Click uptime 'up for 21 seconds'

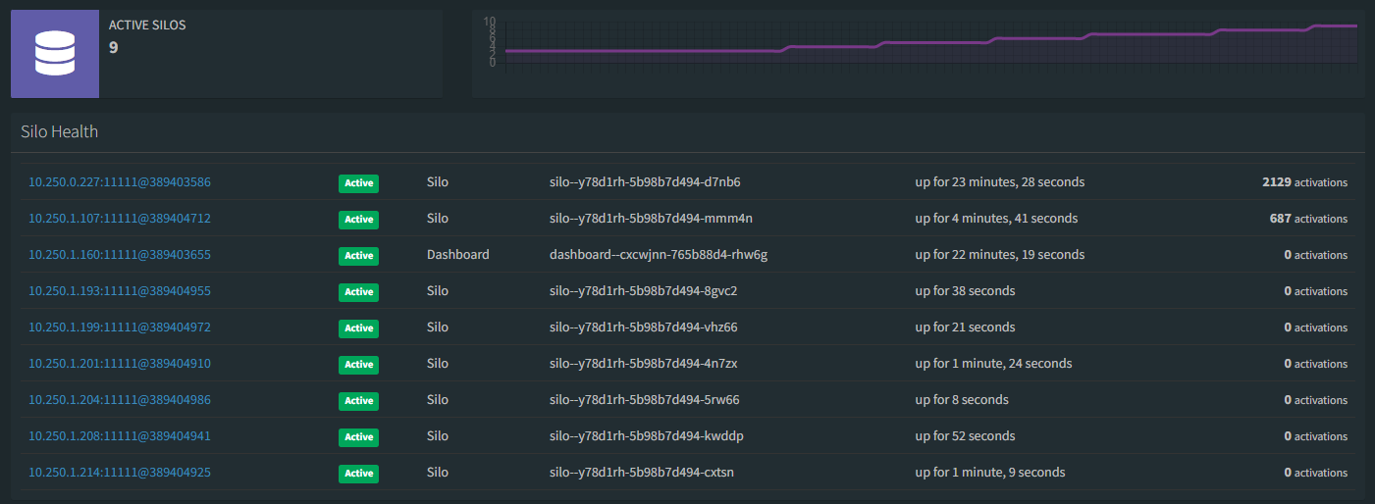click(x=966, y=328)
